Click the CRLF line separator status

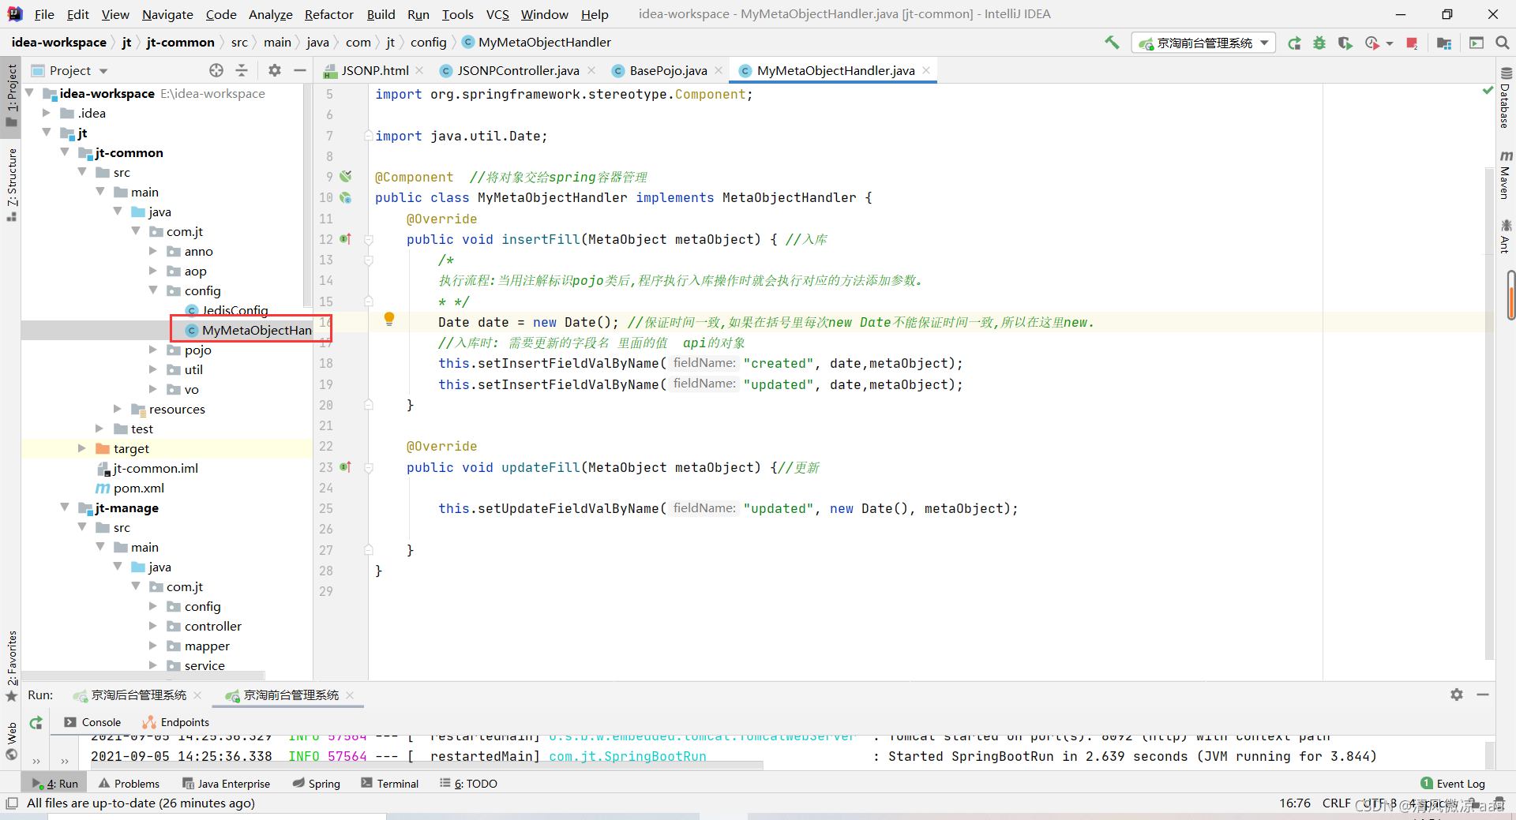1336,803
